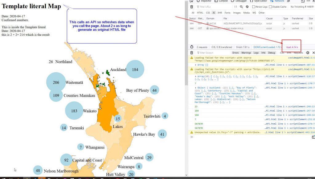Select the XHR network filter

pos(220,13)
